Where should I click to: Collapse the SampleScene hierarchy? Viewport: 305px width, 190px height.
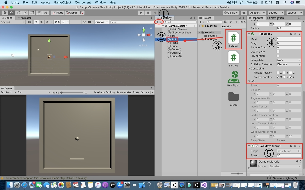163,26
